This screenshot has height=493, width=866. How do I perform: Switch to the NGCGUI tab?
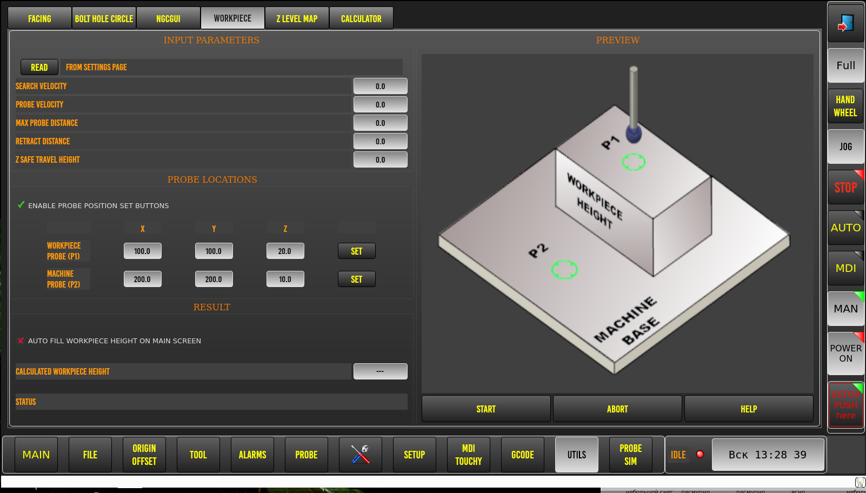tap(168, 18)
